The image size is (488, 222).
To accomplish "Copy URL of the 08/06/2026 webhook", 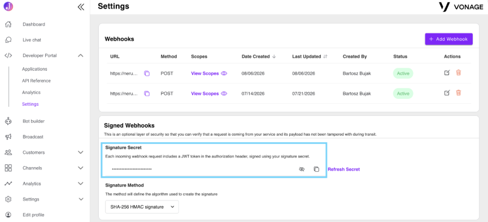I will click(x=147, y=73).
